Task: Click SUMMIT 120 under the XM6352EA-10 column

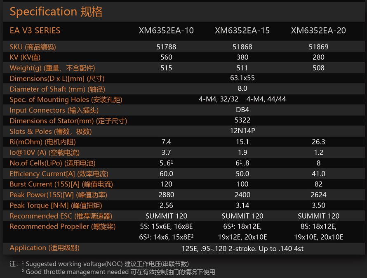Action: (x=166, y=216)
